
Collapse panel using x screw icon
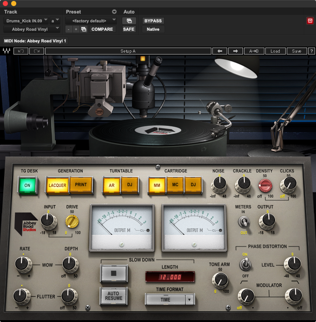tap(88, 307)
